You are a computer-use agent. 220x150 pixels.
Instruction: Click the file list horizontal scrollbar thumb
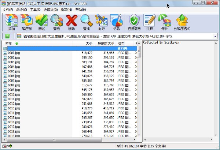pos(54,139)
